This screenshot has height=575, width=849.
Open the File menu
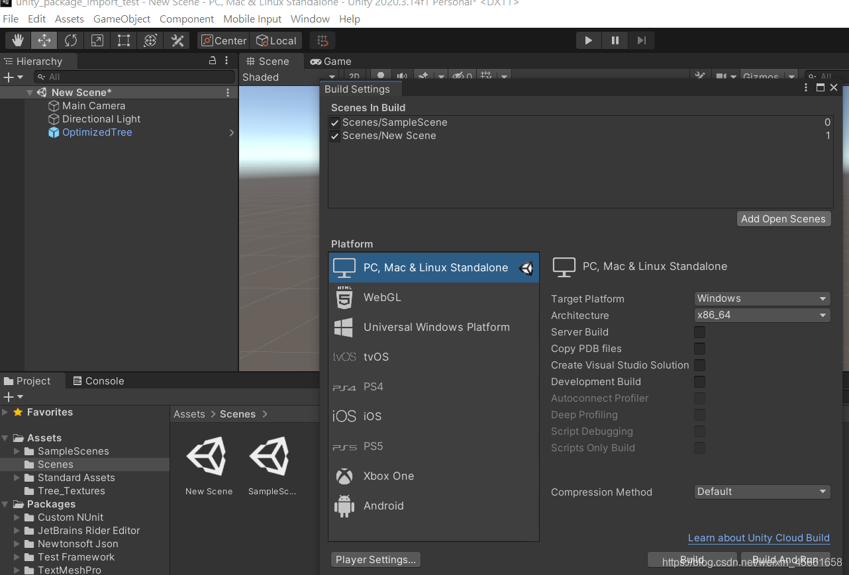tap(11, 19)
